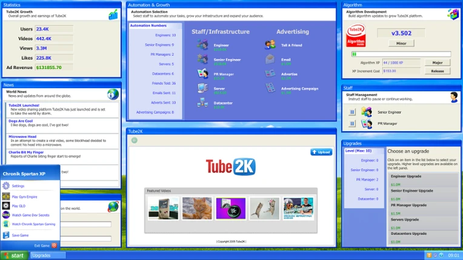
Task: Click the World News info globe icon
Action: (113, 94)
